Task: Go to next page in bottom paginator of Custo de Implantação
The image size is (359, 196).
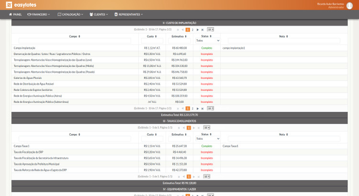Action: click(x=198, y=109)
